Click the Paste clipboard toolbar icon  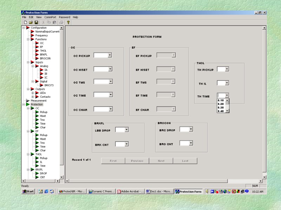click(x=54, y=22)
